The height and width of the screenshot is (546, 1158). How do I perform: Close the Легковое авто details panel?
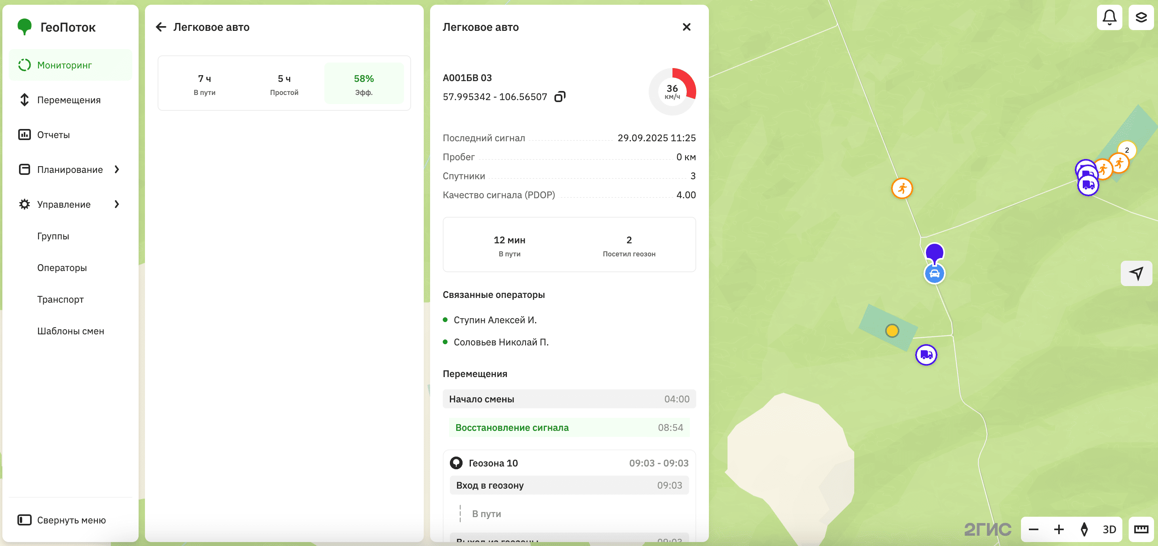pyautogui.click(x=686, y=27)
